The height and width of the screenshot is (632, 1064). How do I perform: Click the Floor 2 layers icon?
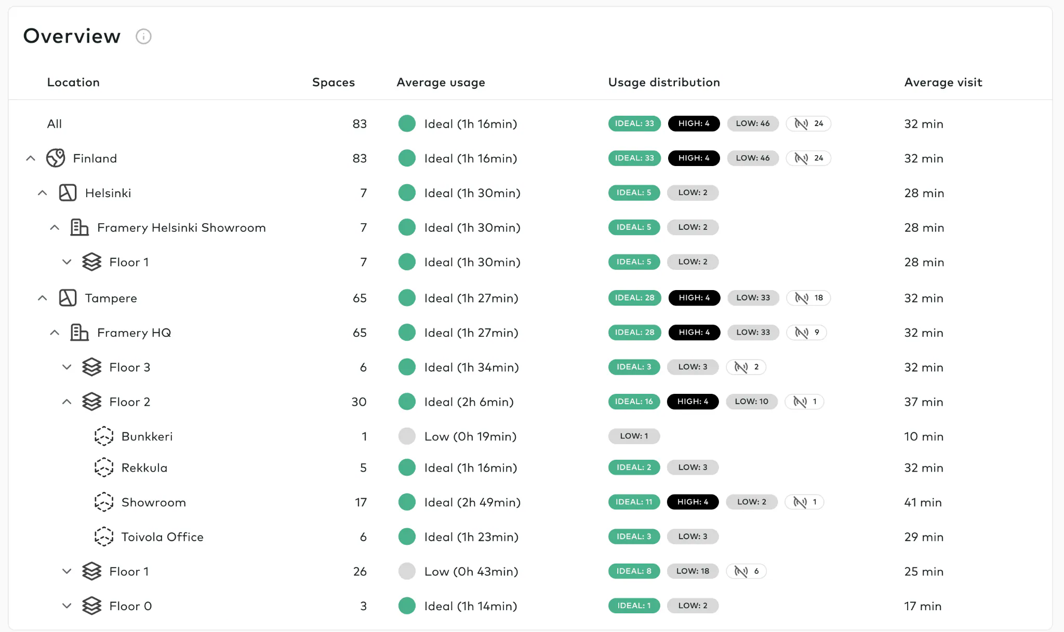[x=92, y=402]
